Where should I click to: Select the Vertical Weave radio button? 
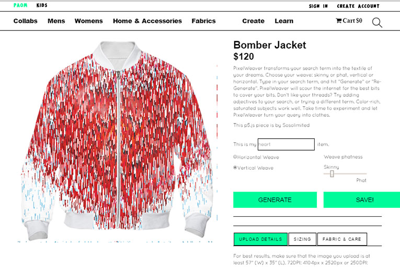point(235,168)
